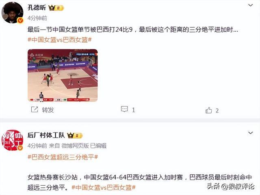
Task: Expand the first post's options chevron
Action: [250, 5]
